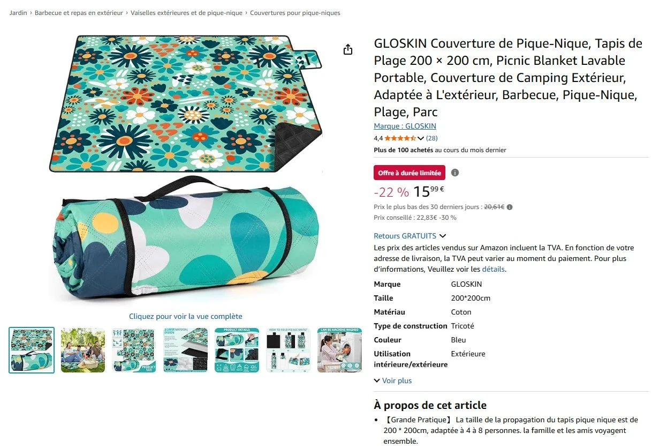The width and height of the screenshot is (652, 448).
Task: Click the détails link about TVA
Action: point(493,269)
